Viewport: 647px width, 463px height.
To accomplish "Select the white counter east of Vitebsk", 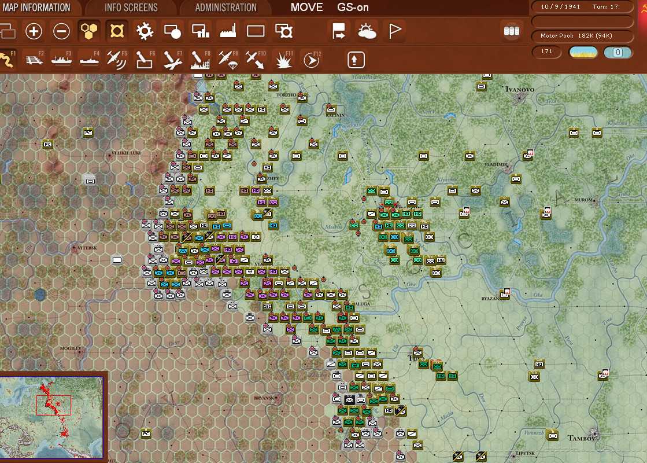I will 117,260.
